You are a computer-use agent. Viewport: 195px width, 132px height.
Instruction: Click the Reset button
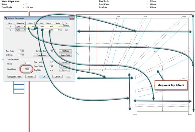tap(31, 77)
